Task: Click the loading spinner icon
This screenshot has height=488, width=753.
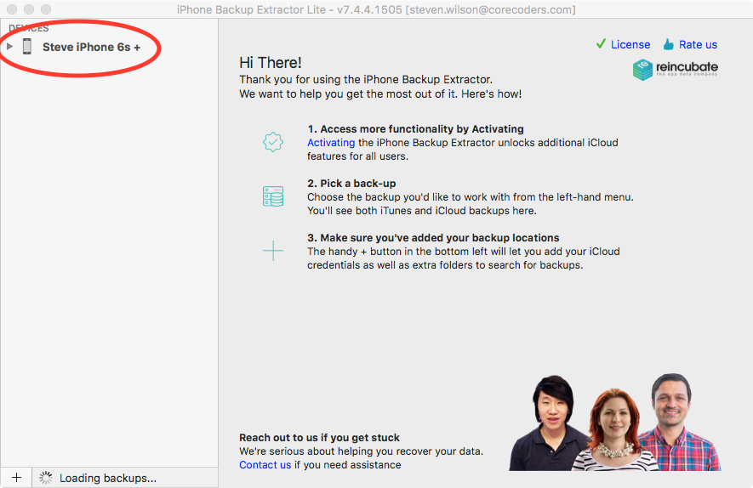Action: pos(46,478)
